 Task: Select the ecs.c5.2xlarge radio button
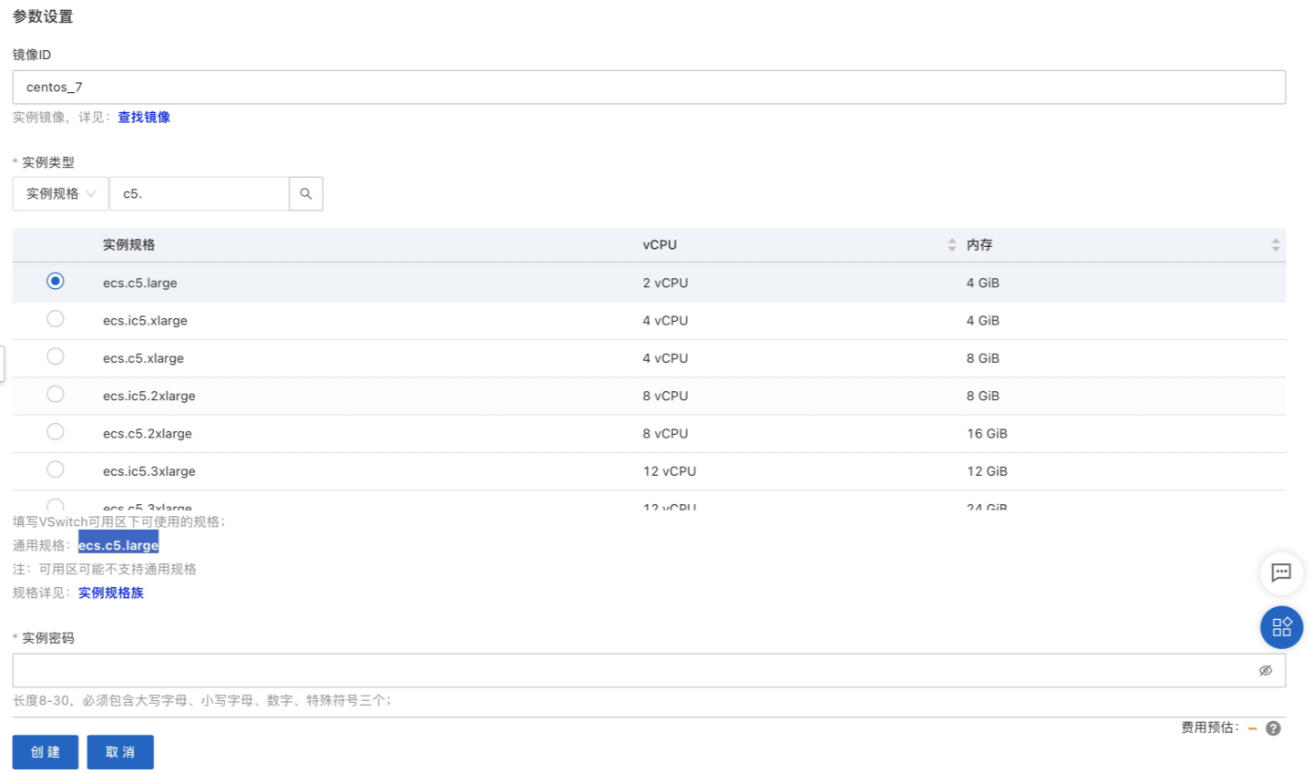point(56,432)
